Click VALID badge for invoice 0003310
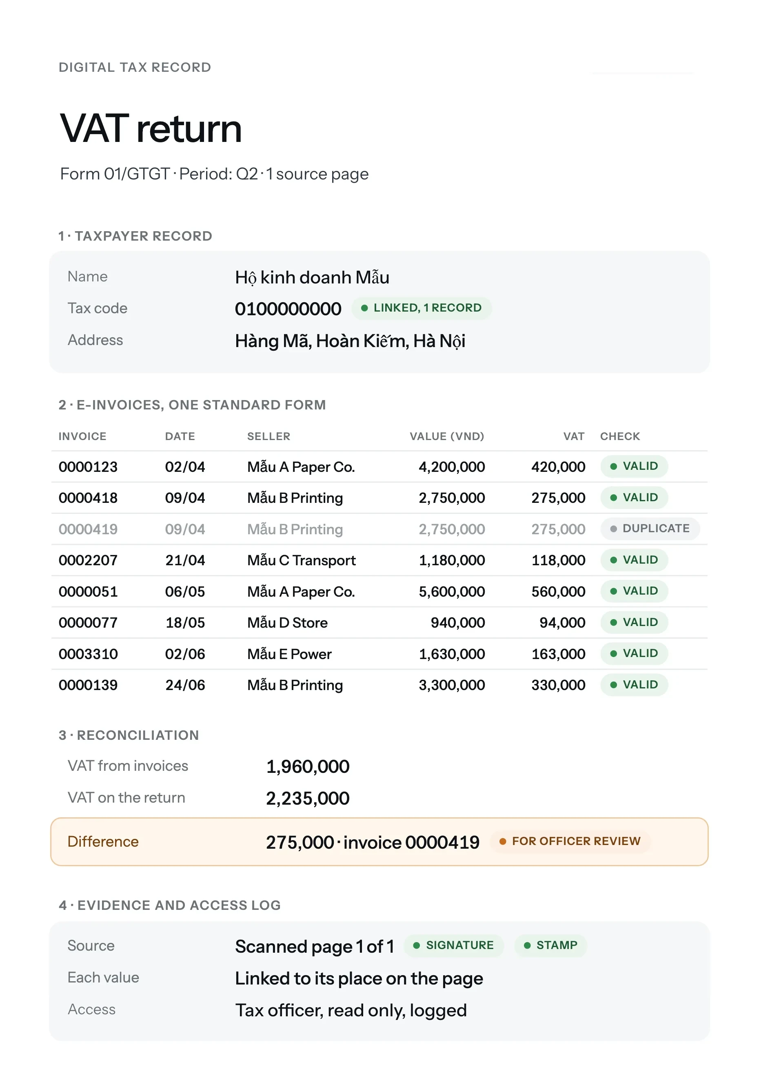 pos(634,653)
